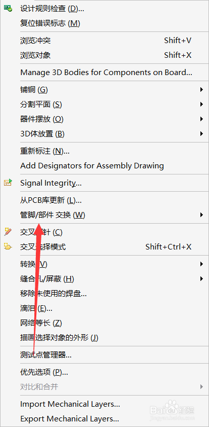
Task: Expand the 缝合孔/屏蔽 (H) submenu arrow
Action: pyautogui.click(x=201, y=278)
